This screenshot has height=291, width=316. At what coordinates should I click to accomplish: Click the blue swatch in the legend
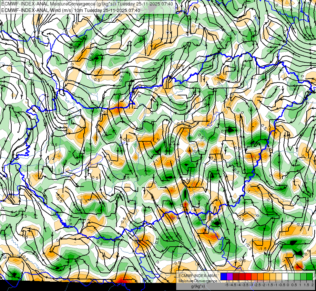pyautogui.click(x=224, y=276)
